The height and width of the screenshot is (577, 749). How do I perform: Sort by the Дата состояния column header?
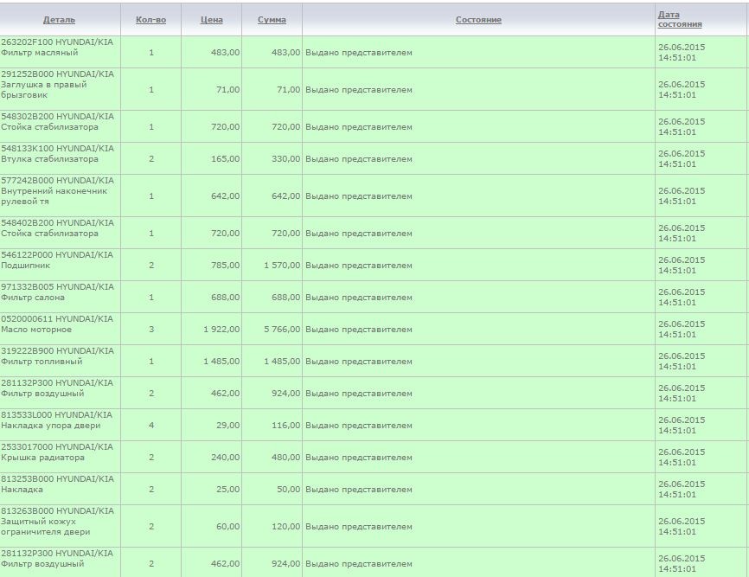coord(680,20)
